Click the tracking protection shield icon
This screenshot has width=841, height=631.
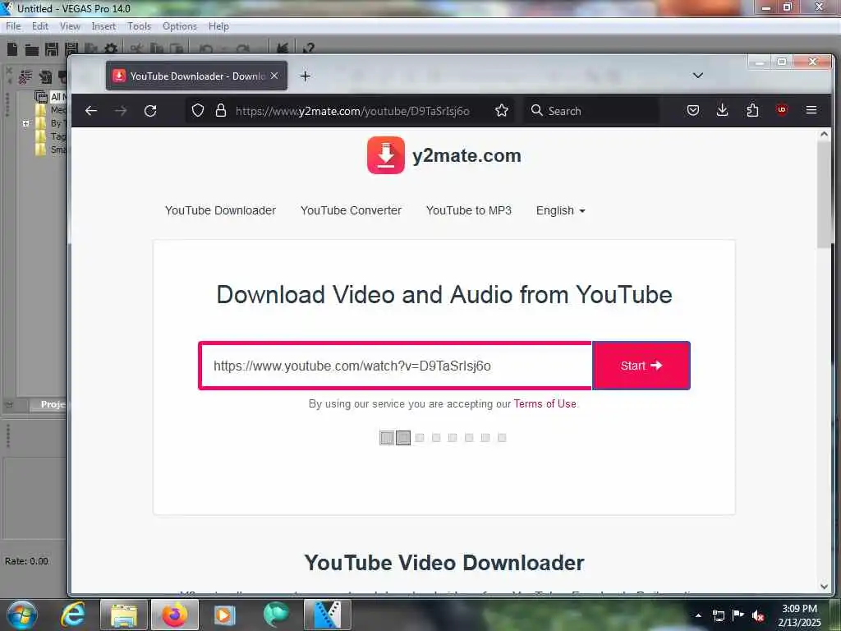click(198, 111)
